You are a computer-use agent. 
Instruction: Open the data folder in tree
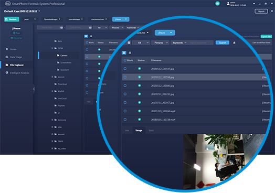click(58, 41)
